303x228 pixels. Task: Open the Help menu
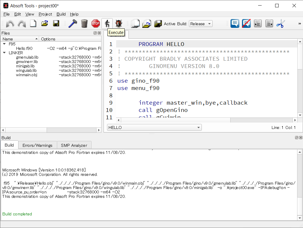pos(74,14)
